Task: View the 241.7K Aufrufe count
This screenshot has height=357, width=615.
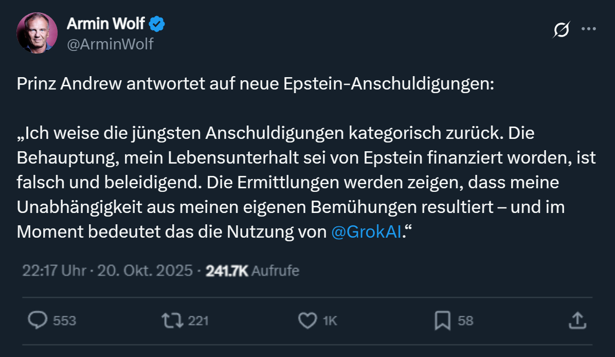Action: (x=252, y=271)
